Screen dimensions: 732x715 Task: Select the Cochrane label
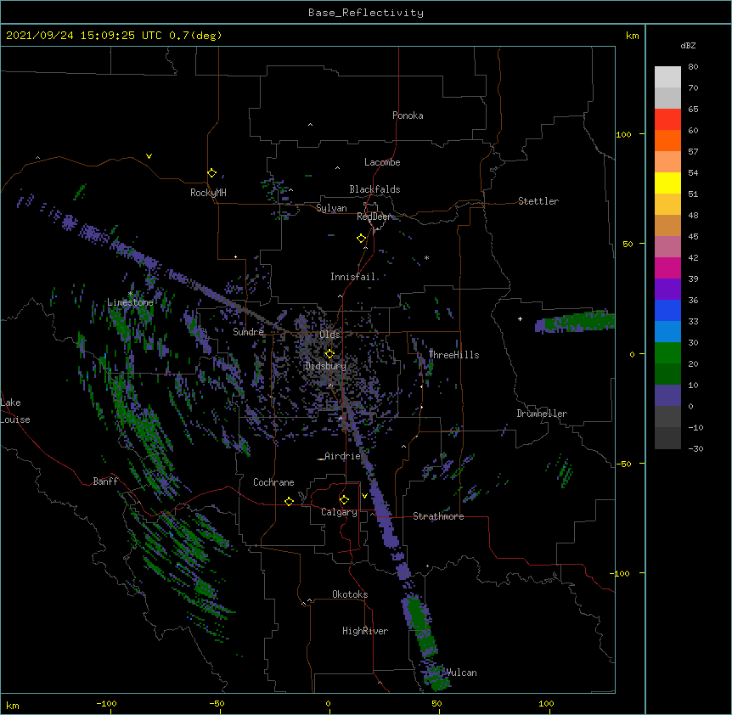pyautogui.click(x=273, y=482)
